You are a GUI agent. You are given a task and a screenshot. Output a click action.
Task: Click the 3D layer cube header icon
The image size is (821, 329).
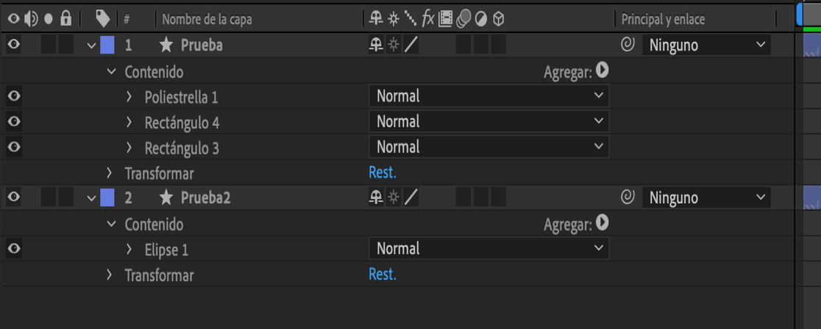coord(498,18)
